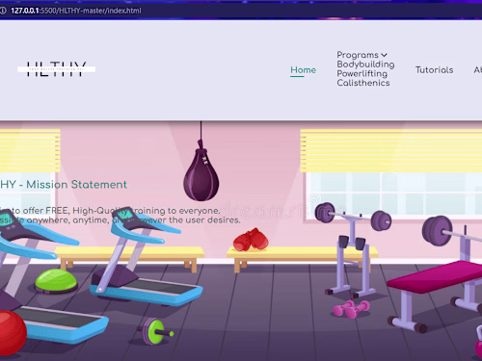Click the pink dumbbells on the floor
This screenshot has width=482, height=361.
pyautogui.click(x=351, y=309)
